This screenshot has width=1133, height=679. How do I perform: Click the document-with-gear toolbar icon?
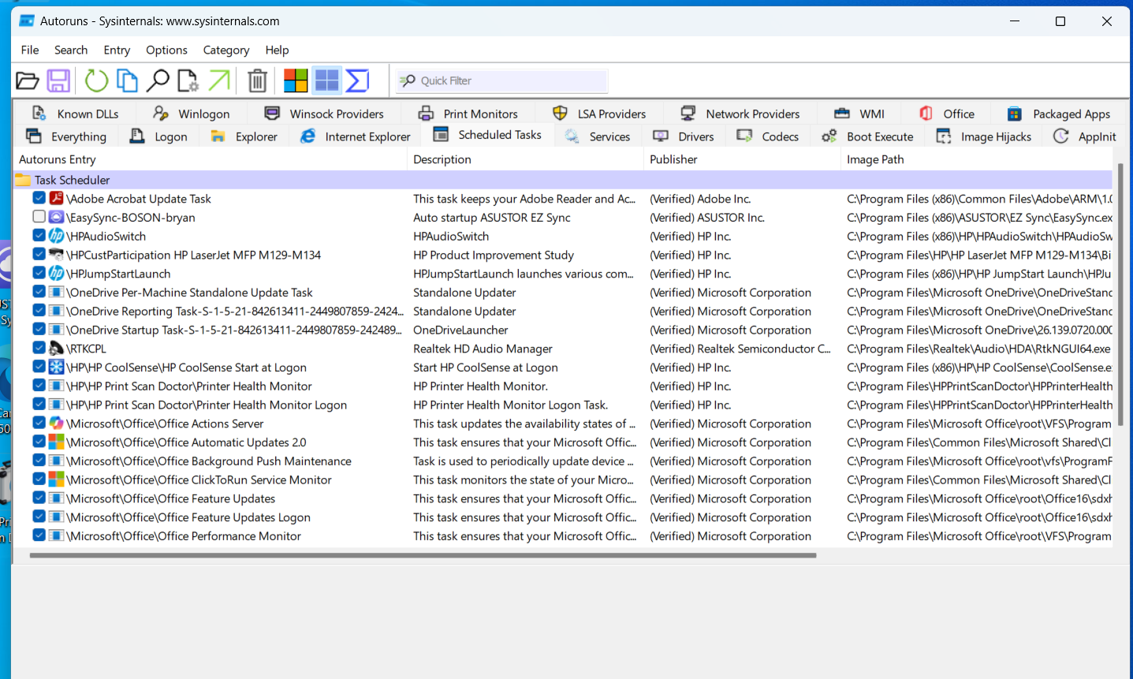pos(188,80)
